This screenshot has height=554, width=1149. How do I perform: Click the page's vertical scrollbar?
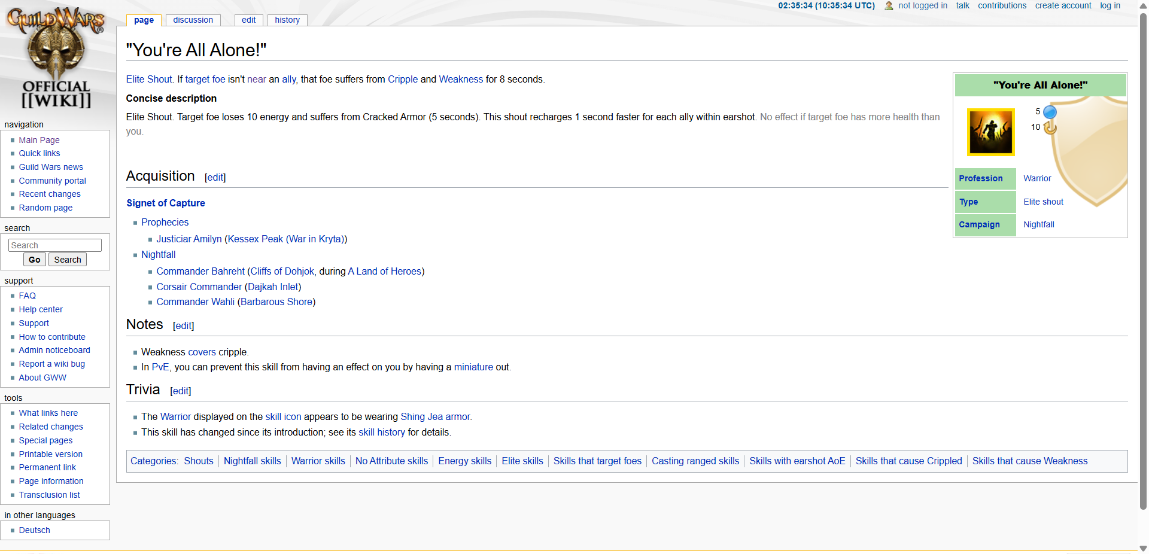pos(1144,260)
